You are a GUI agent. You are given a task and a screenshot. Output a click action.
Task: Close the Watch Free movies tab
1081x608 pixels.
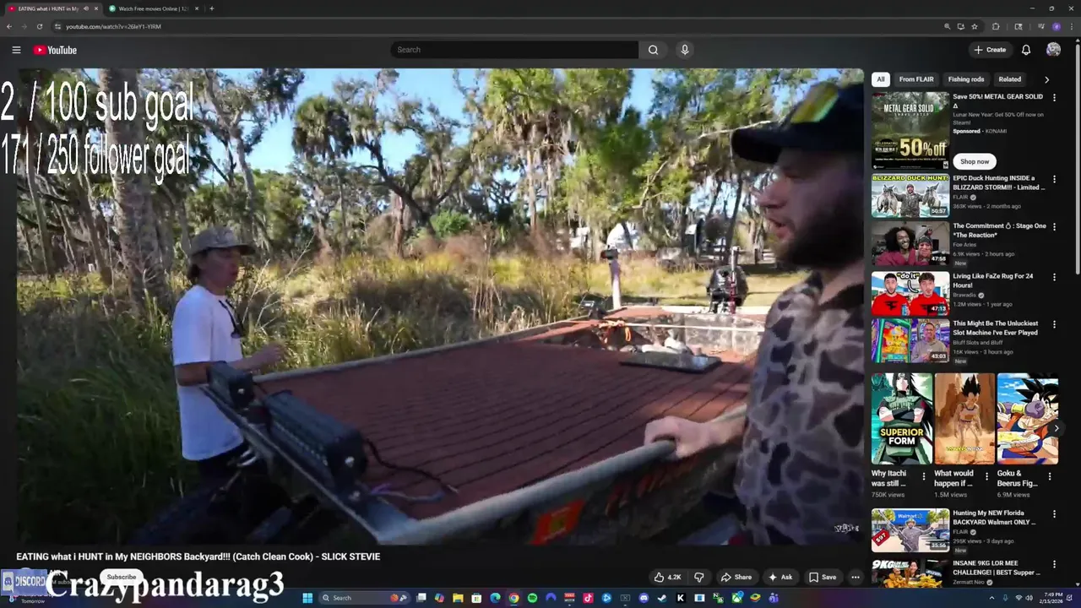197,8
